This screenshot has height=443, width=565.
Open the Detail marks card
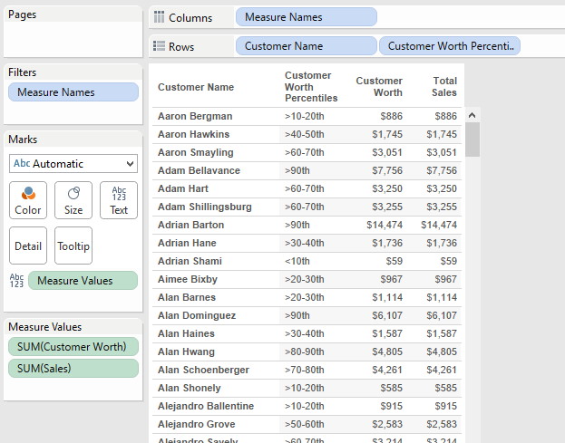(x=28, y=246)
